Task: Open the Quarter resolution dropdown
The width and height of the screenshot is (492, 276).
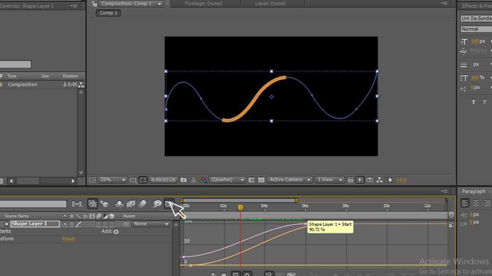Action: (x=227, y=180)
